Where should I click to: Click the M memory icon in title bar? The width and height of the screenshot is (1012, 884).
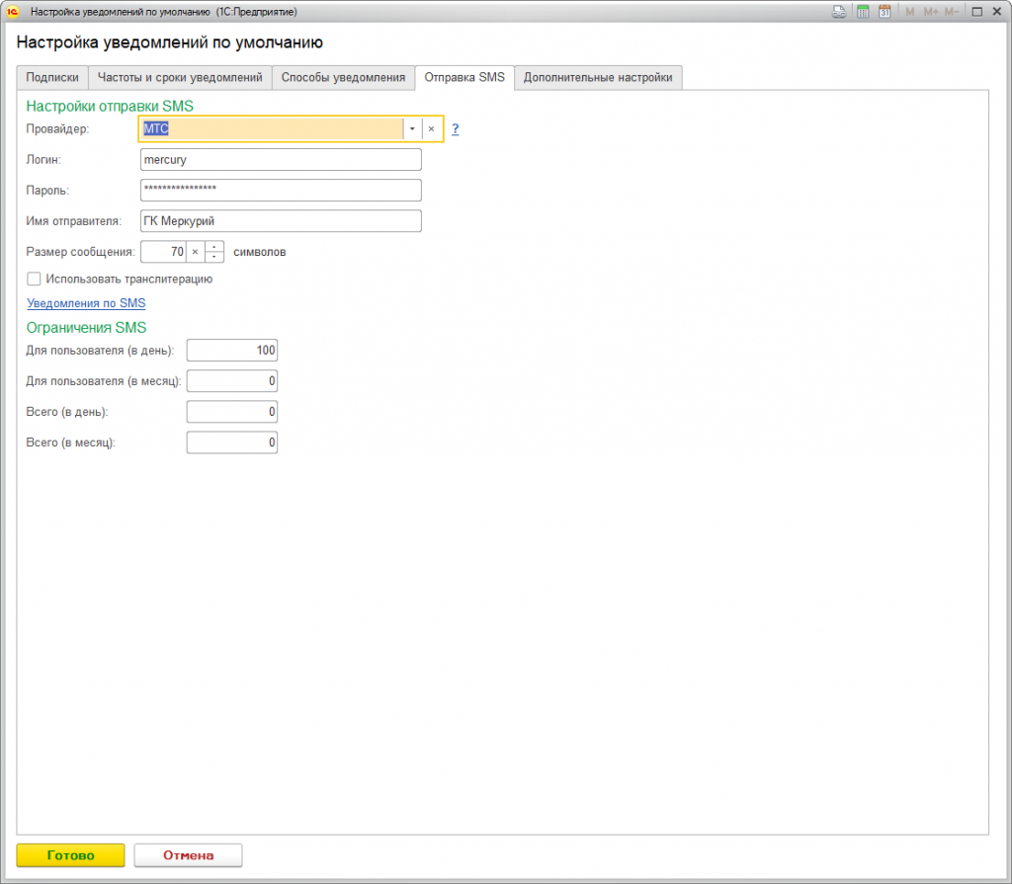click(909, 12)
